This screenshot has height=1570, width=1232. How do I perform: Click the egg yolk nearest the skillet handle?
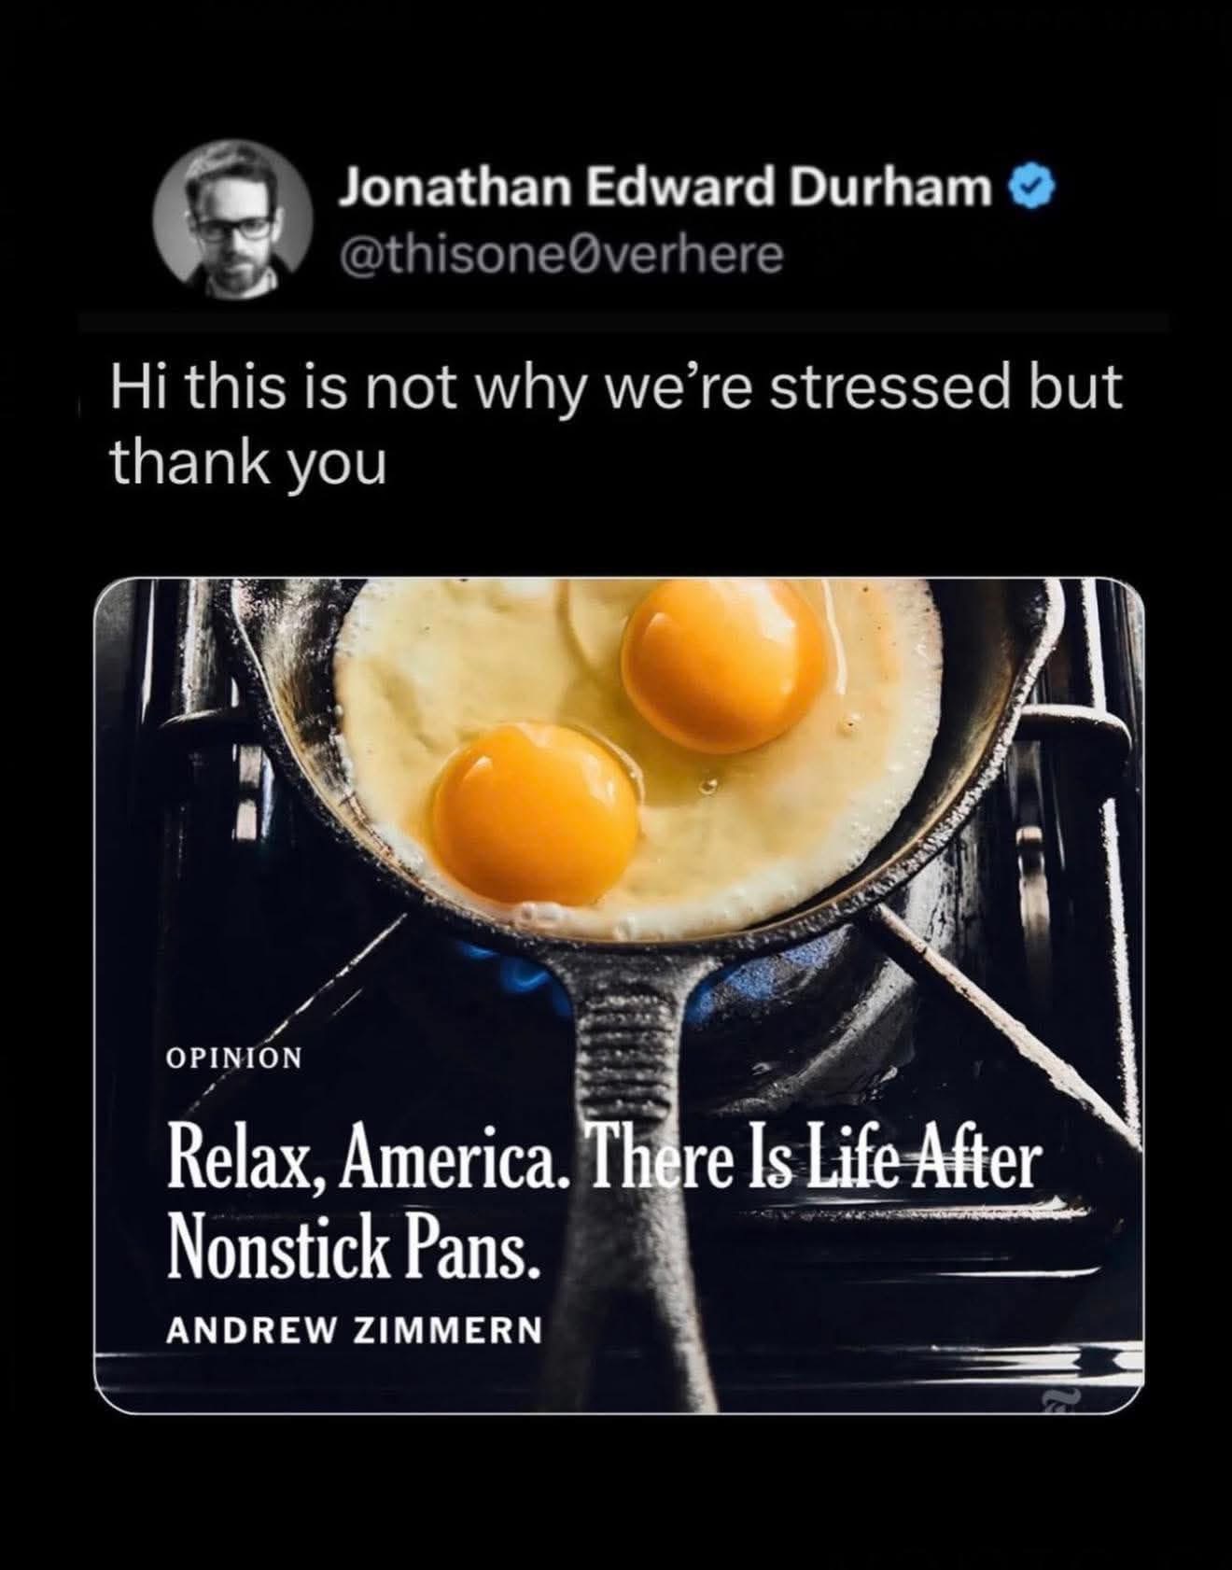click(x=536, y=807)
